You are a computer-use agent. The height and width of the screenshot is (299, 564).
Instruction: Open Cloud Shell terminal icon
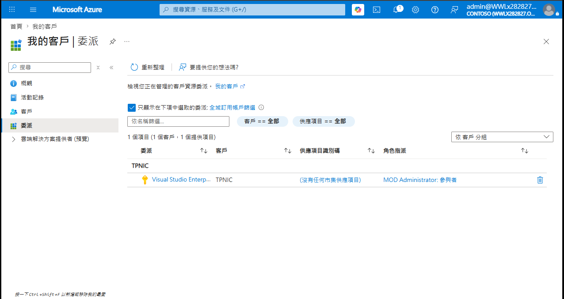(377, 9)
